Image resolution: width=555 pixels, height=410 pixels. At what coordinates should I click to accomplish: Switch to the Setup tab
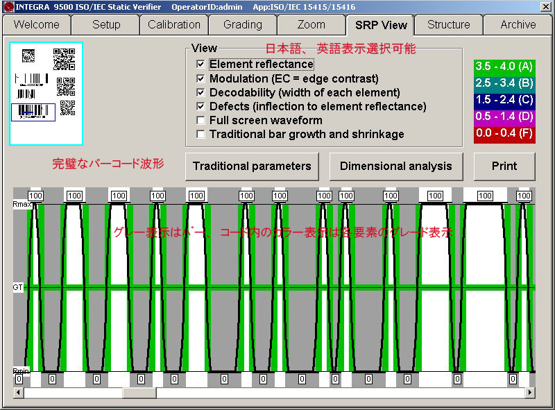106,24
